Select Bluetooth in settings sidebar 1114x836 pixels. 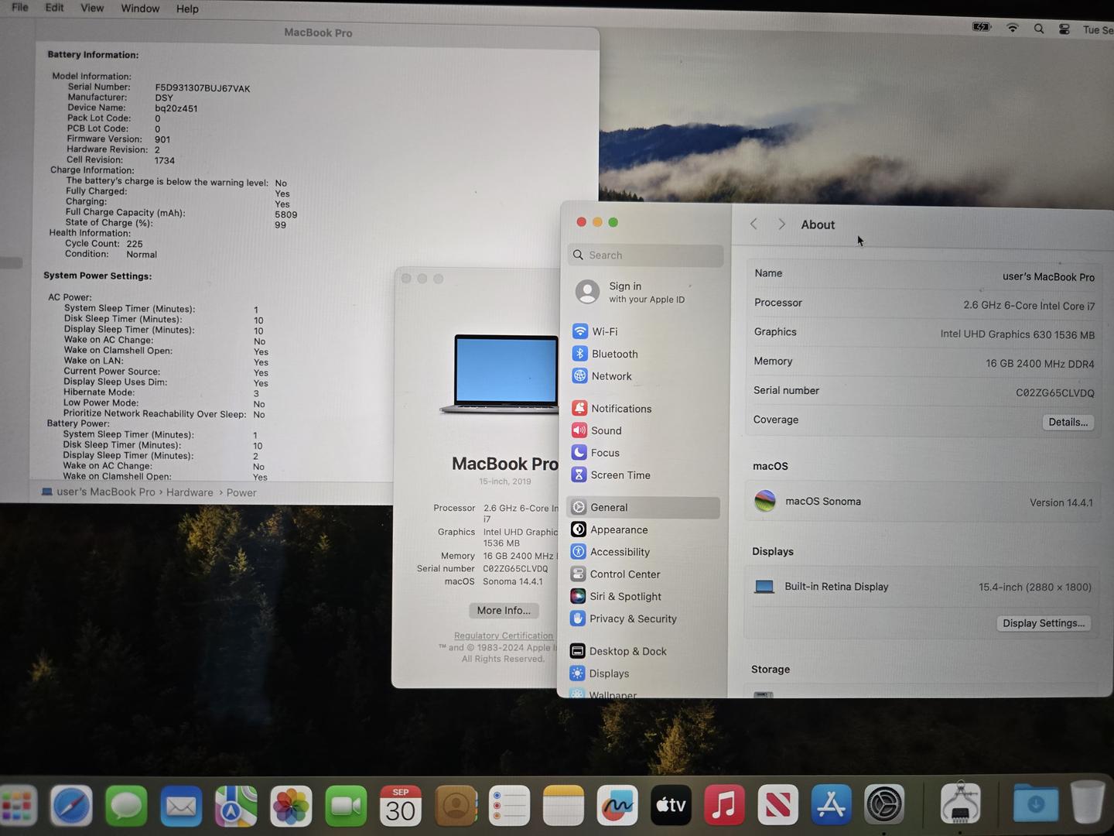point(613,354)
